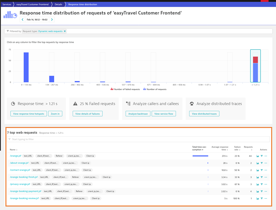
Task: Go to the next time frame
Action: pos(52,20)
